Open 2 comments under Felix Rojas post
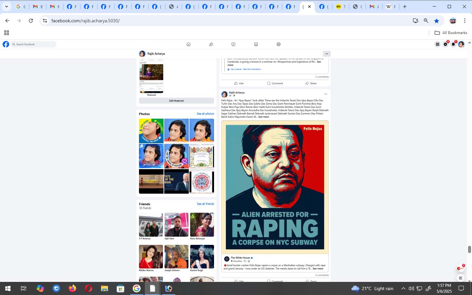The width and height of the screenshot is (472, 295). [322, 275]
